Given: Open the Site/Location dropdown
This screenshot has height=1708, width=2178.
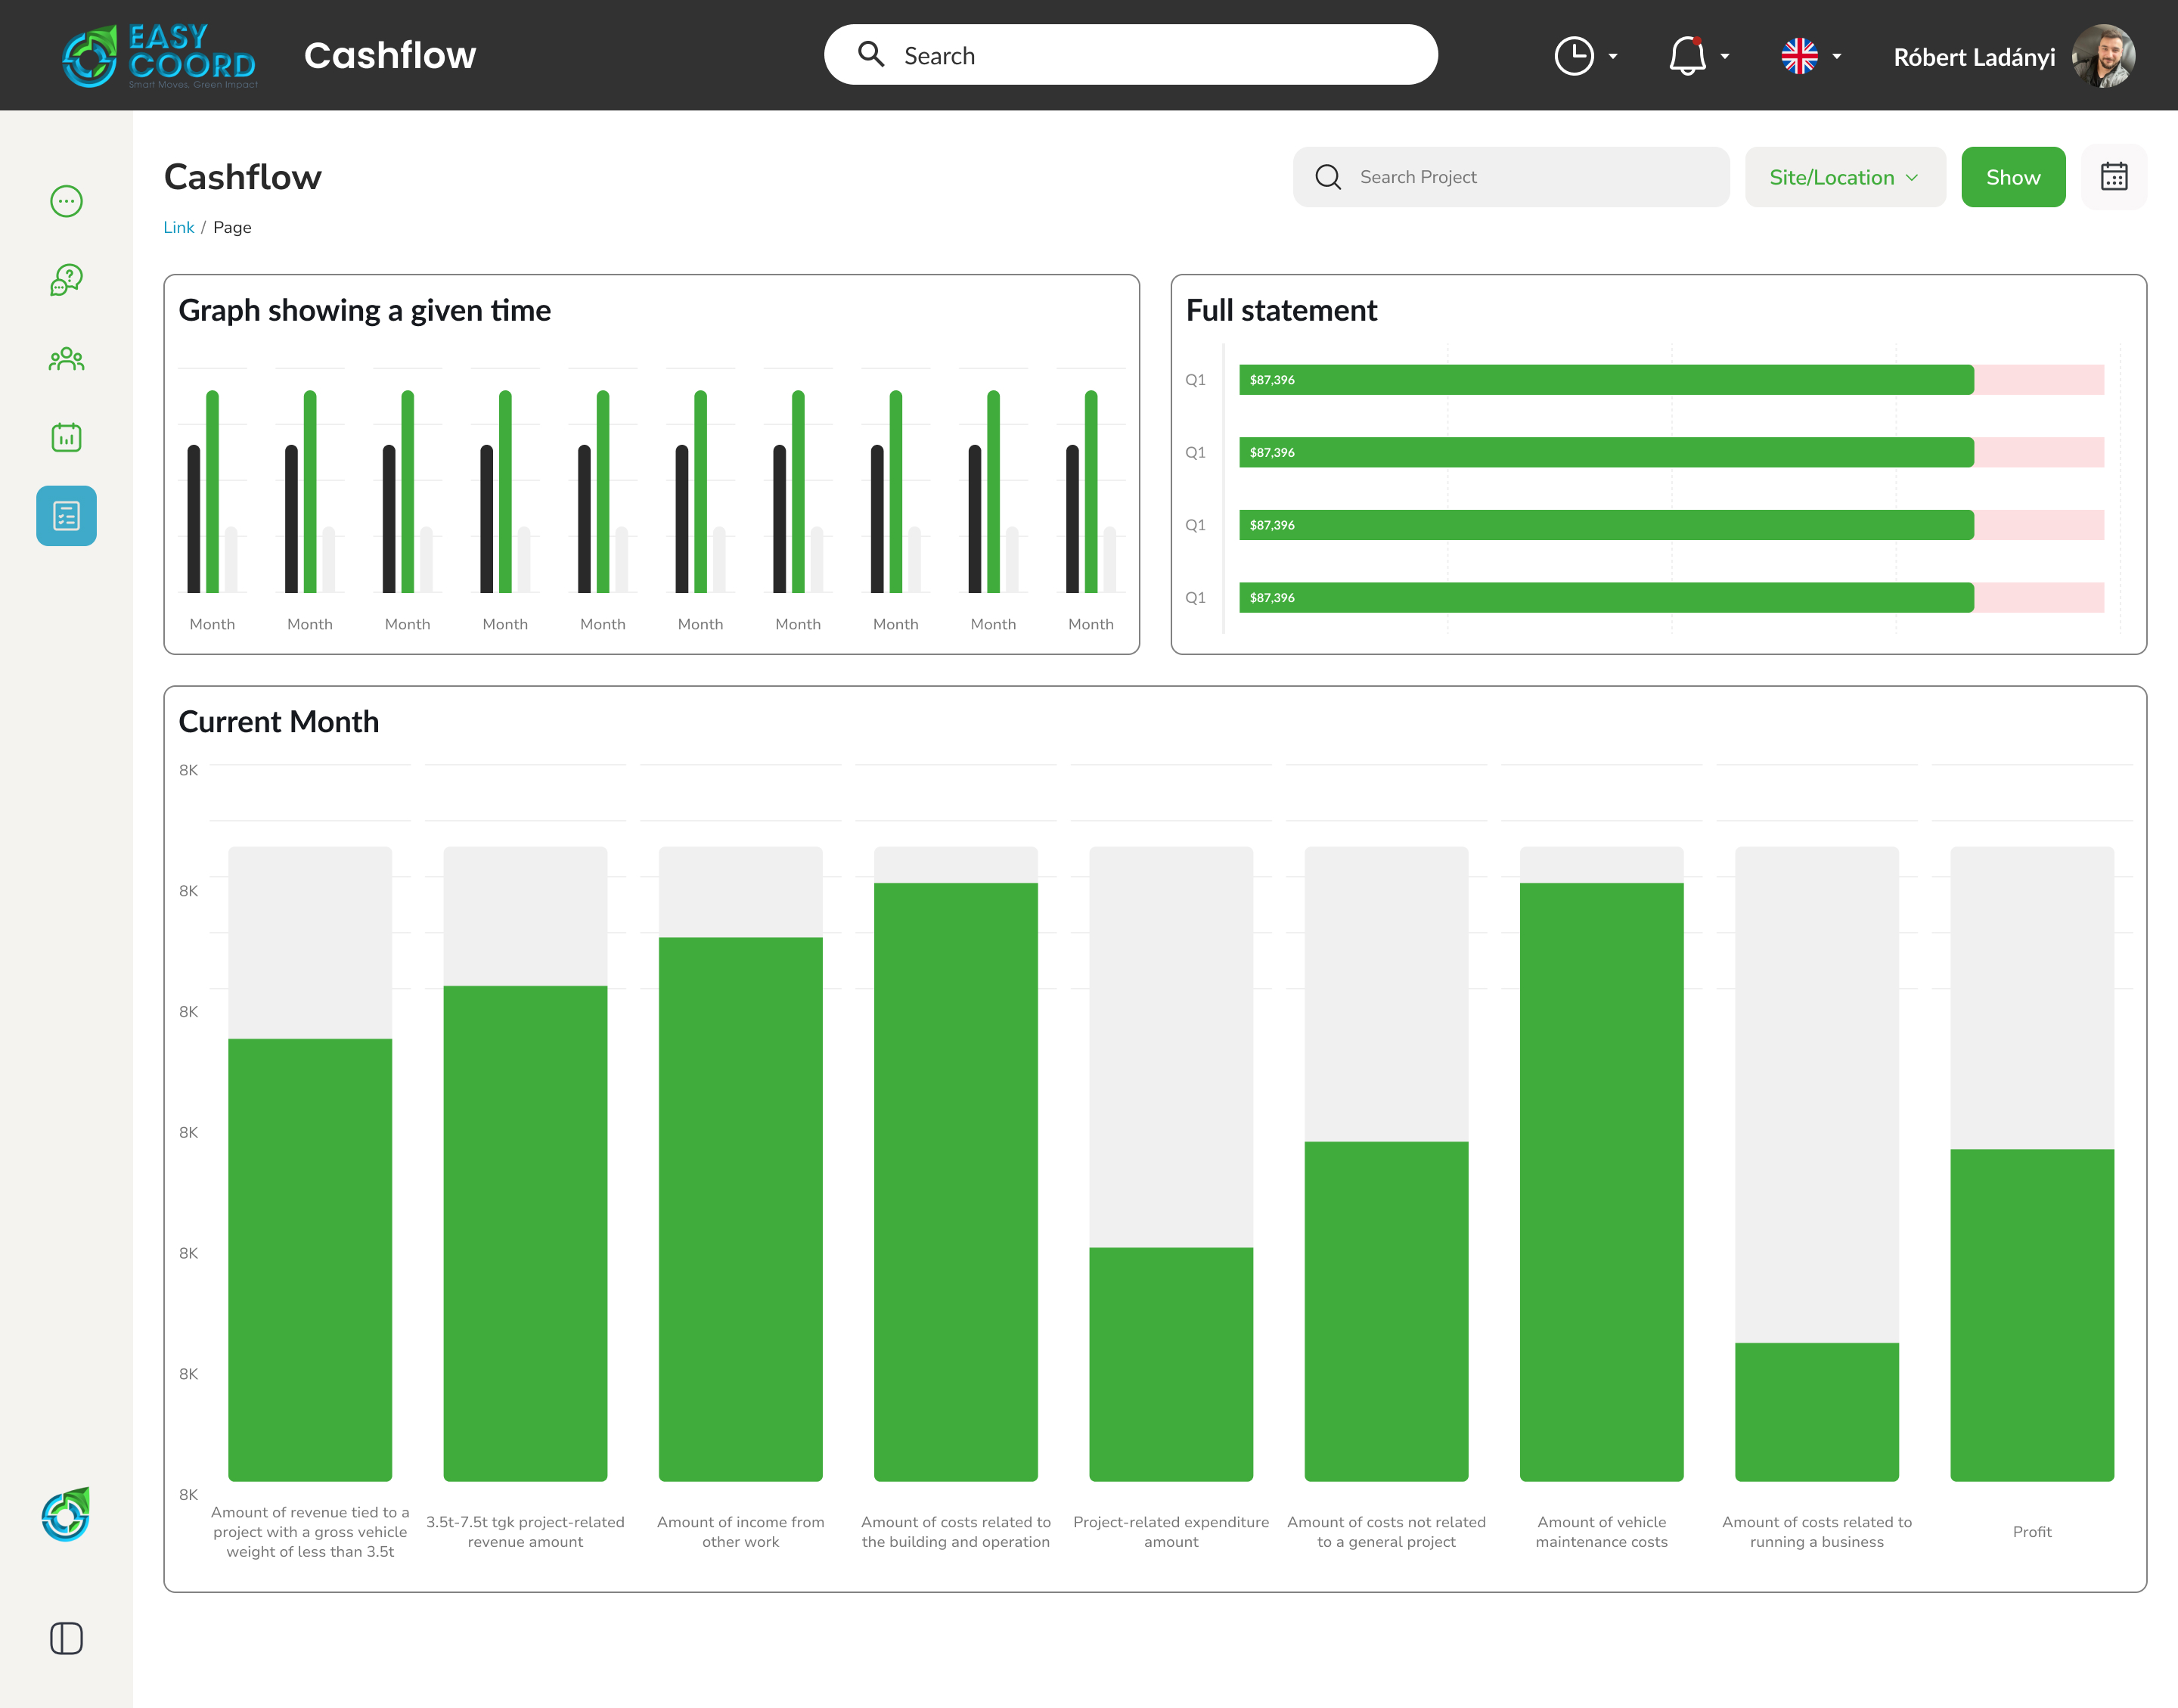Looking at the screenshot, I should tap(1844, 177).
